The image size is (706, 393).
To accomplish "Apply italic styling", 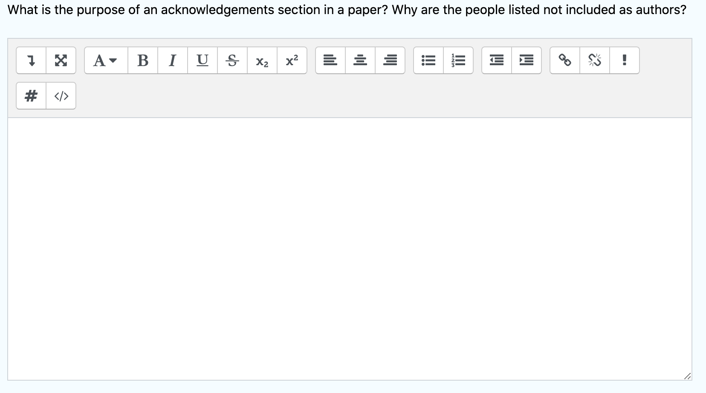I will tap(173, 61).
